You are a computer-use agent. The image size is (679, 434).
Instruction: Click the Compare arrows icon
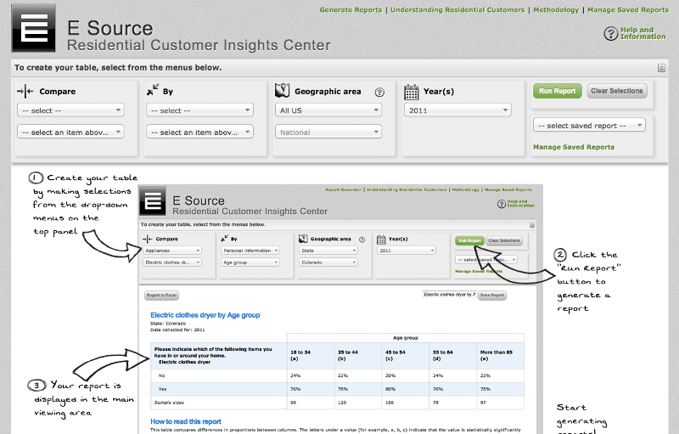[x=25, y=92]
